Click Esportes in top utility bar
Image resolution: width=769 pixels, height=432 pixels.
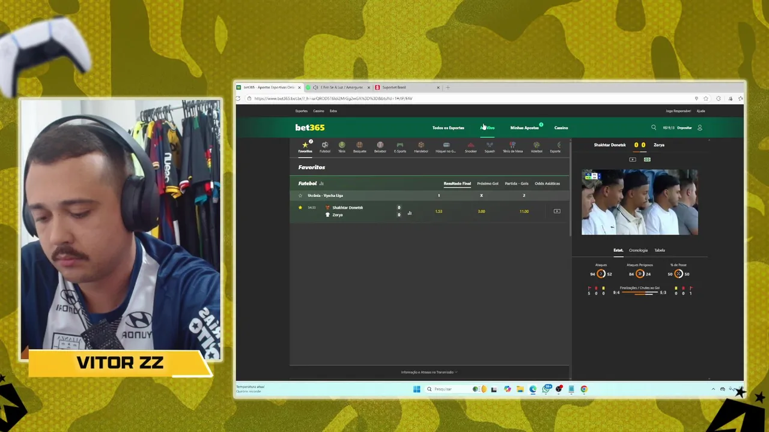click(302, 111)
